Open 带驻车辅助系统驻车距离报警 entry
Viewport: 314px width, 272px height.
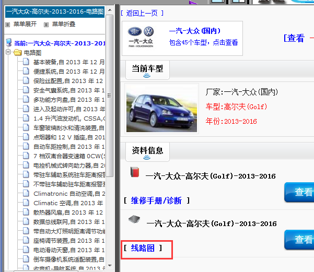click(x=69, y=175)
